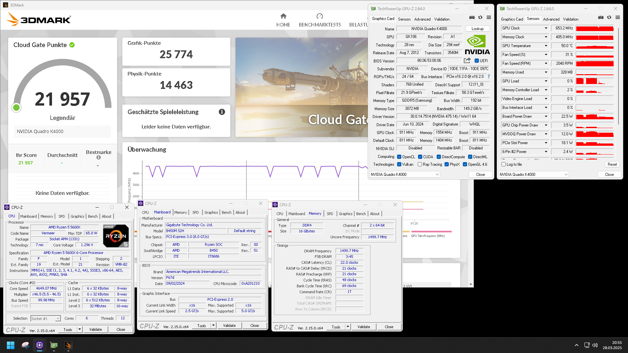The height and width of the screenshot is (353, 628).
Task: Toggle the DirectML checkbox
Action: click(x=470, y=157)
